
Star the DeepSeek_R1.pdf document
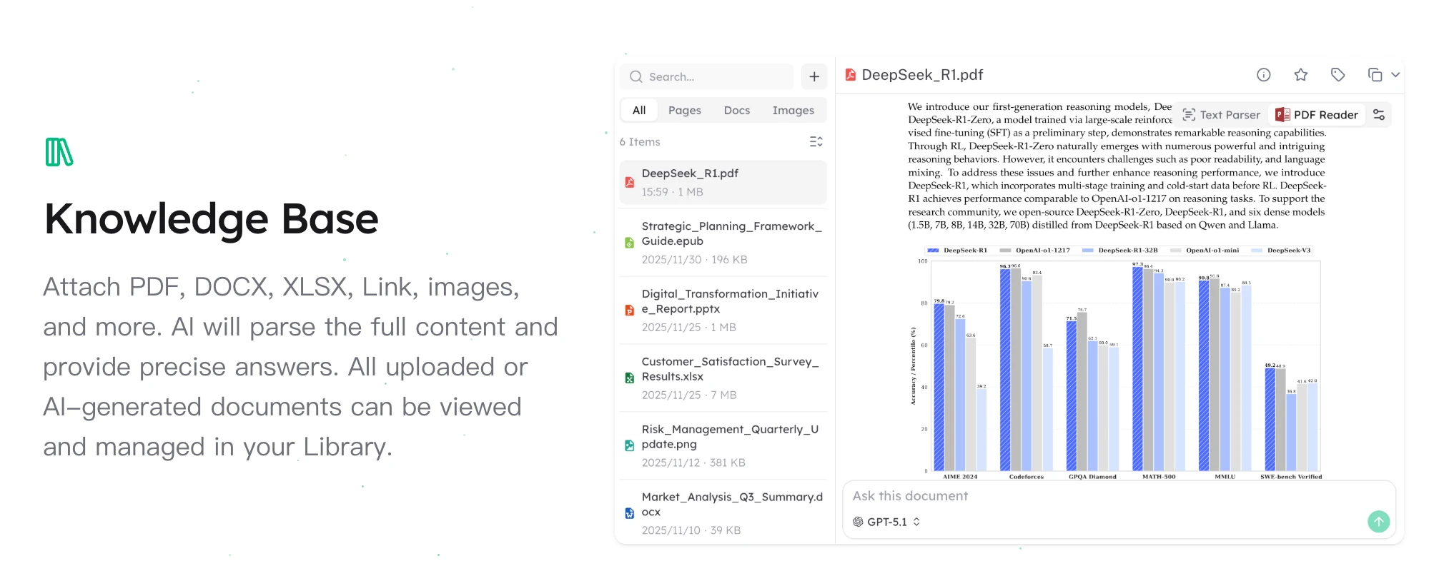[x=1301, y=75]
